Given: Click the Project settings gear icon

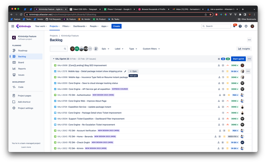Looking at the screenshot, I should click(14, 108).
